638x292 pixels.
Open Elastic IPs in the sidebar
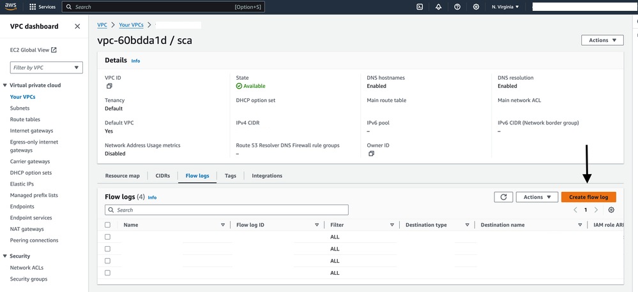(x=22, y=184)
